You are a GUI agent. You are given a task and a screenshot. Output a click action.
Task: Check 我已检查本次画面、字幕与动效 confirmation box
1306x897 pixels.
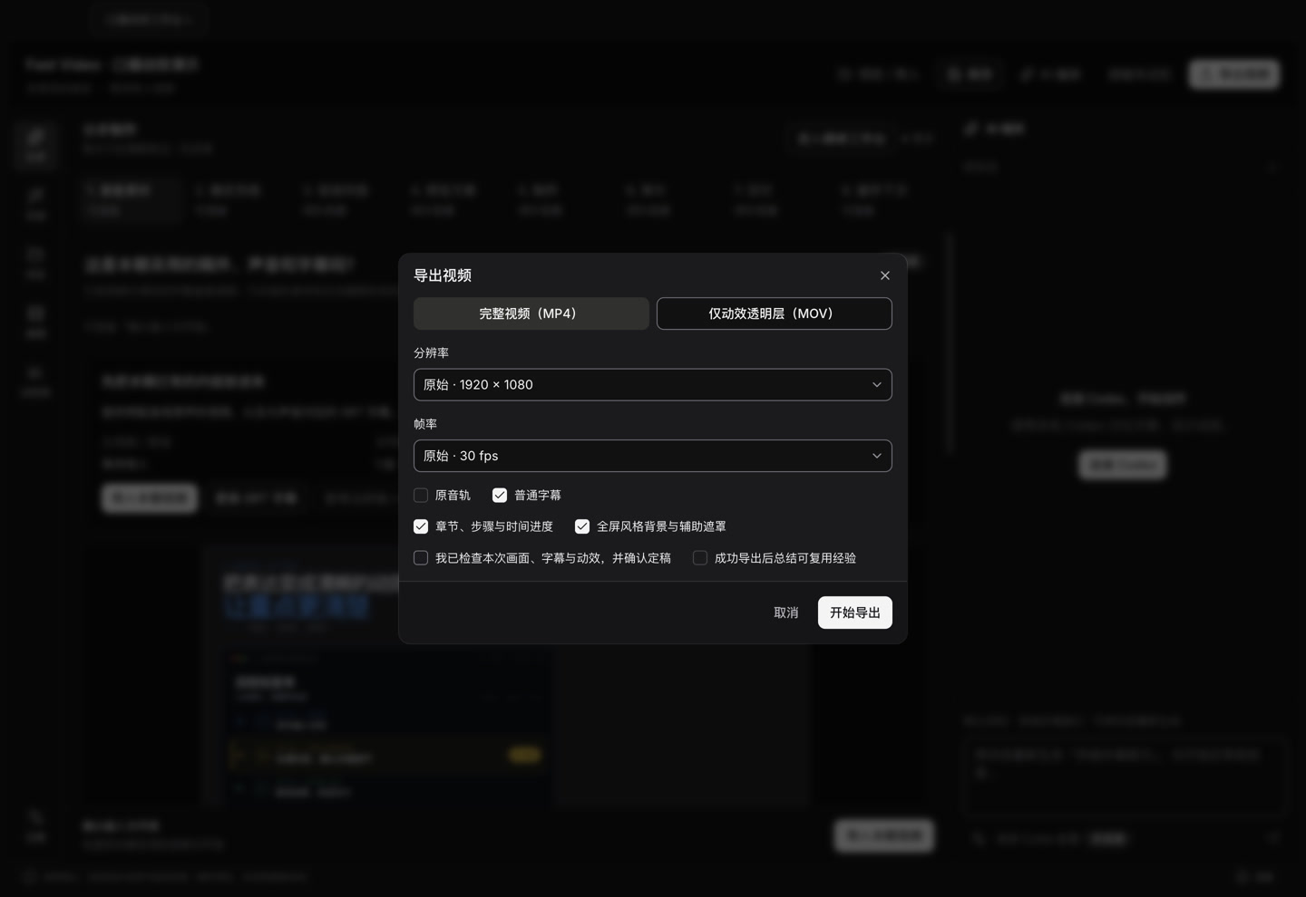[x=421, y=558]
